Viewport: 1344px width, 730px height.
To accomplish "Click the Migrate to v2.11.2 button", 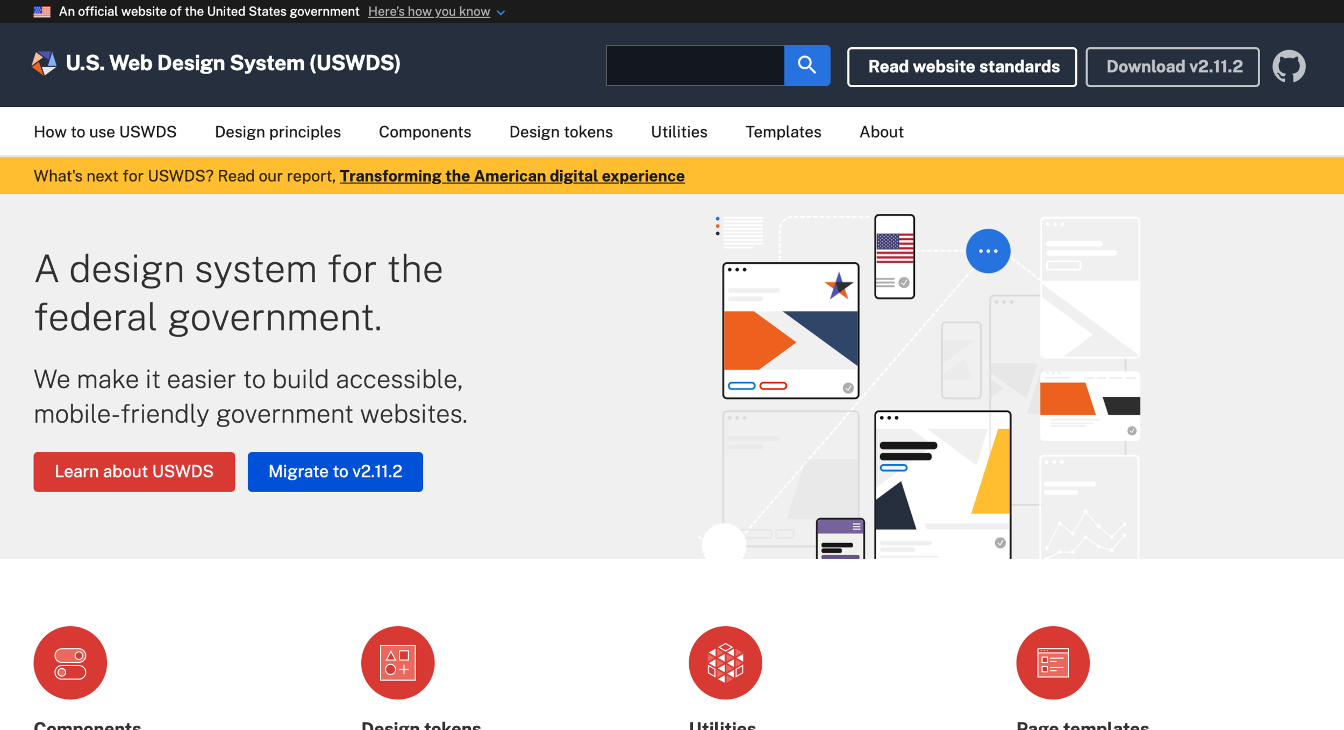I will click(335, 471).
